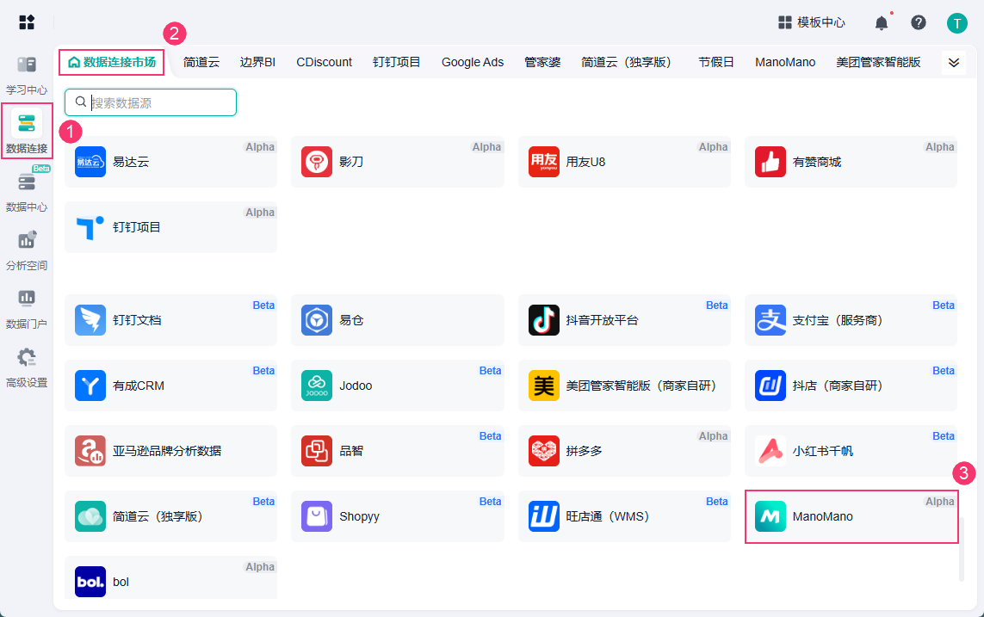Select the 亚马逊品牌分析数据 connector icon
The width and height of the screenshot is (984, 617).
pos(90,451)
